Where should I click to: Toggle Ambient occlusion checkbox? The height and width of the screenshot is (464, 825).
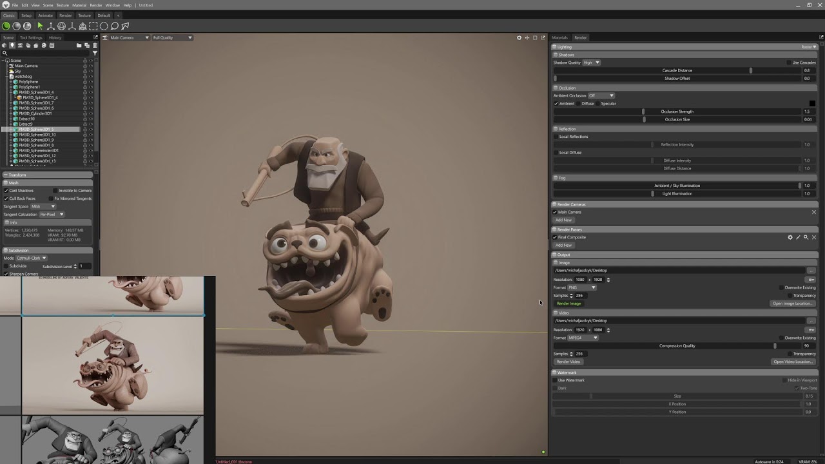pyautogui.click(x=556, y=103)
